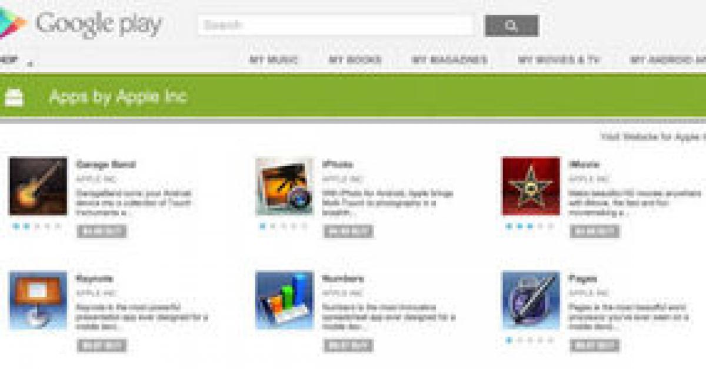The height and width of the screenshot is (369, 706).
Task: Click the Google Play logo
Action: click(x=81, y=24)
